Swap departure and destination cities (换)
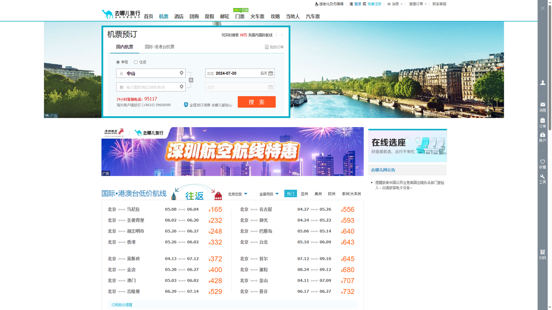 (191, 80)
